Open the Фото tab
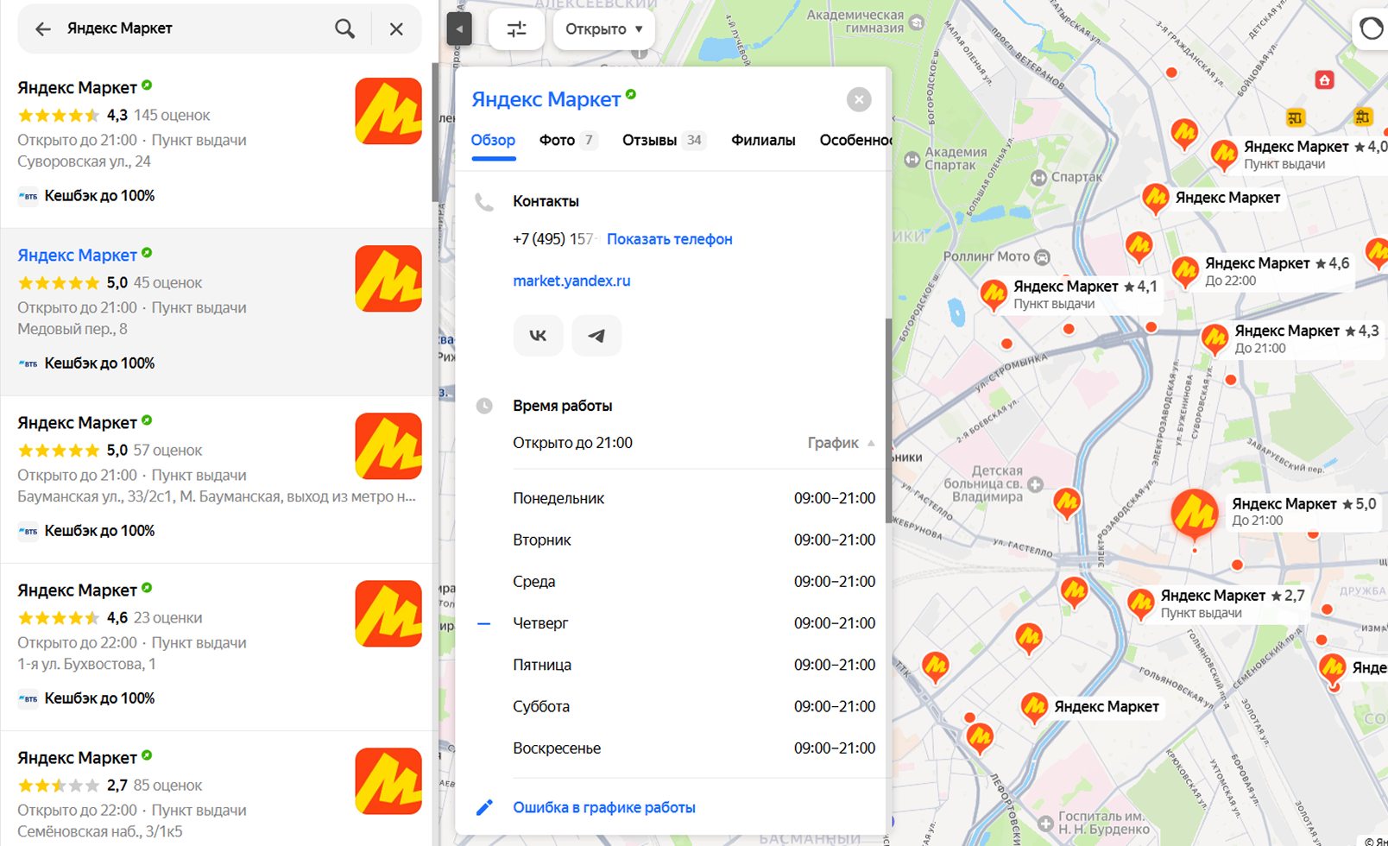Screen dimensions: 1388x846 tap(568, 141)
